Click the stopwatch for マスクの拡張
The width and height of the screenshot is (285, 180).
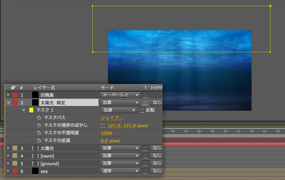pyautogui.click(x=39, y=140)
